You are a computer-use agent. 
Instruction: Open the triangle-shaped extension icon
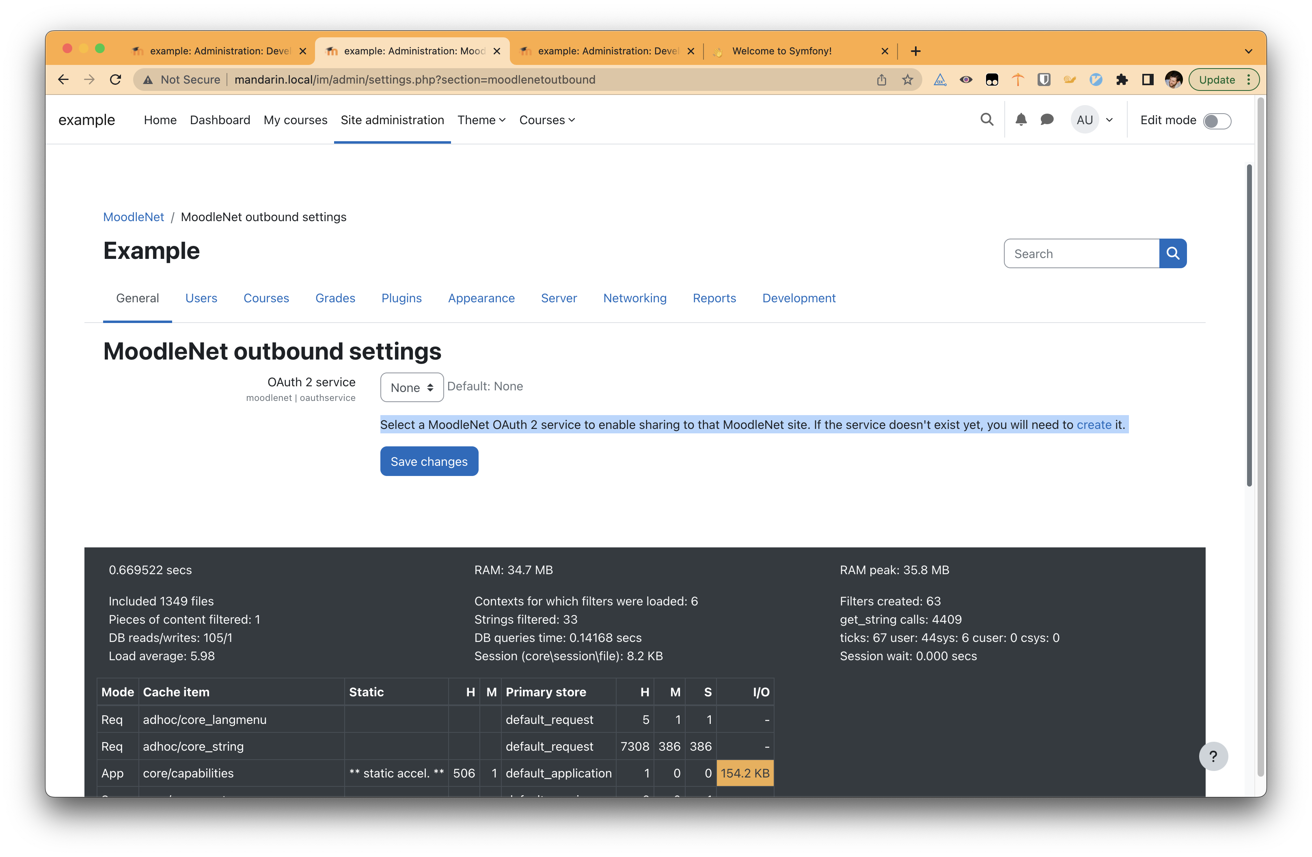tap(940, 80)
